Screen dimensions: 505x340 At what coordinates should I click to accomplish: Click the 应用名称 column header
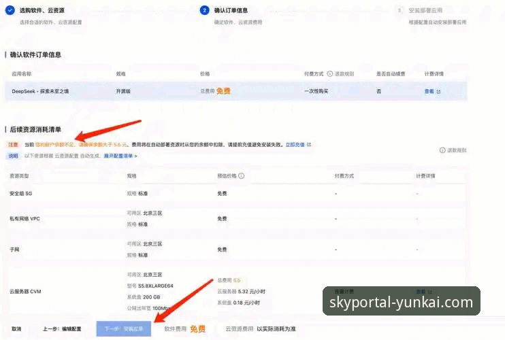point(22,73)
